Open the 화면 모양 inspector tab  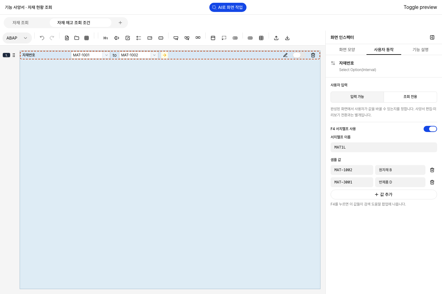pos(347,50)
